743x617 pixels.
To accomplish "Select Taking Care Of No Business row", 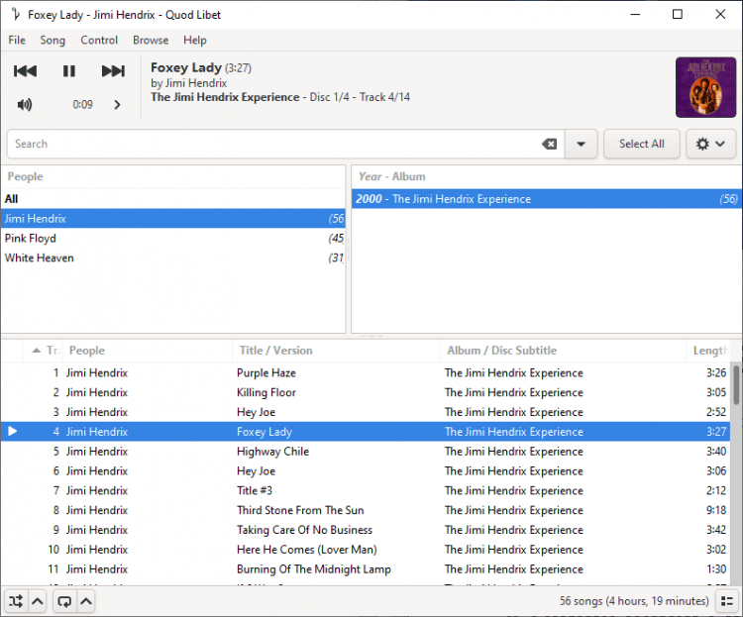I will point(365,530).
